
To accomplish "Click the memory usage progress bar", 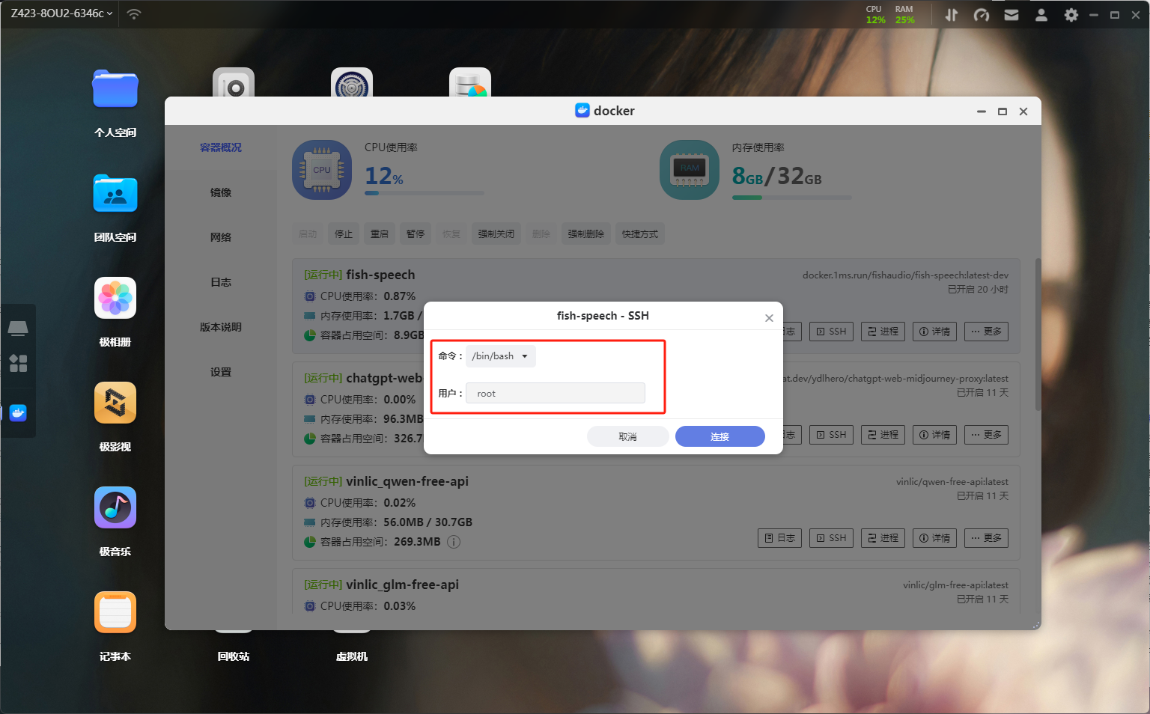I will point(792,198).
